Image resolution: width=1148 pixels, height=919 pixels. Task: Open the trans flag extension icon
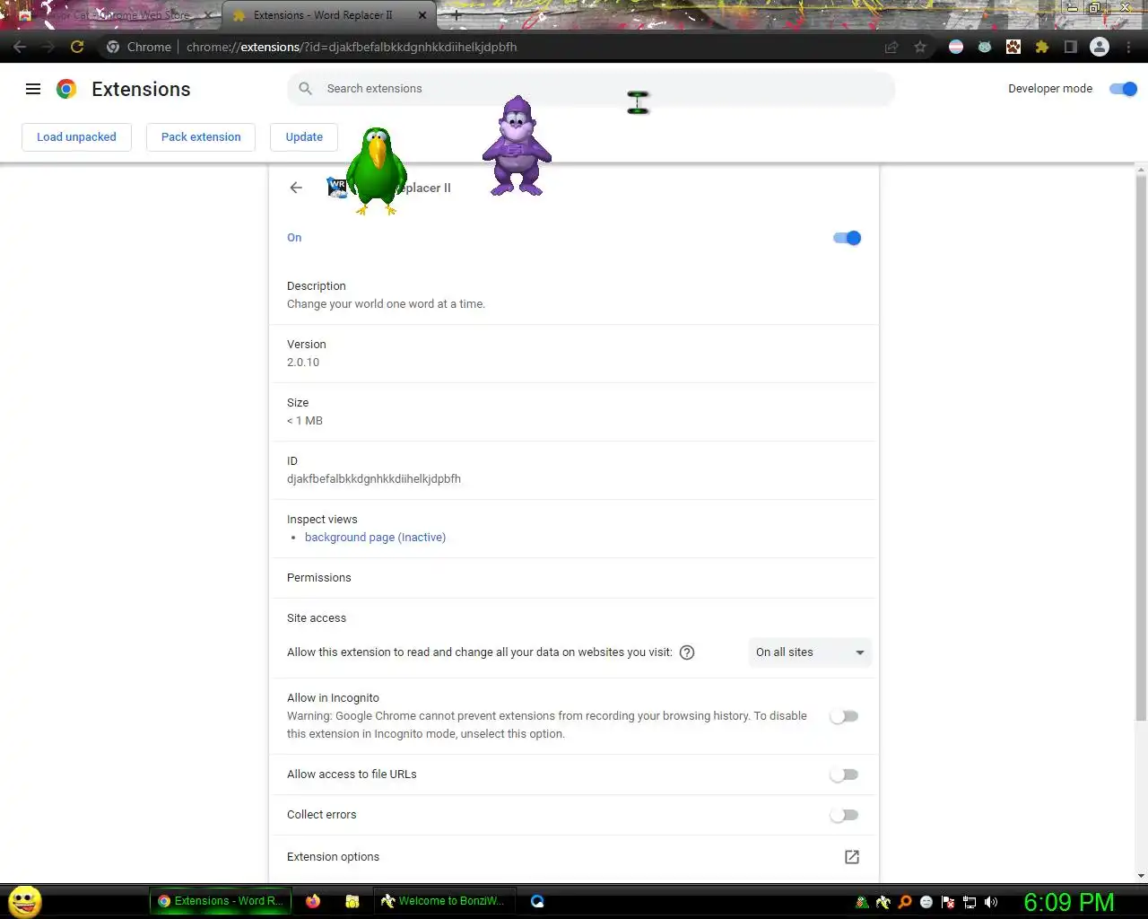[x=956, y=47]
